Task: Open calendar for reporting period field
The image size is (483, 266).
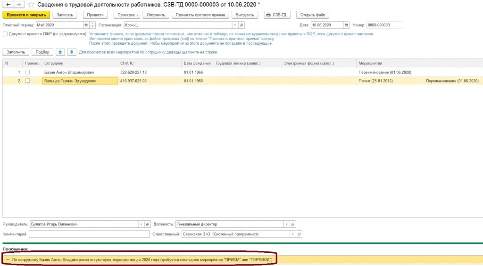Action: pyautogui.click(x=85, y=25)
